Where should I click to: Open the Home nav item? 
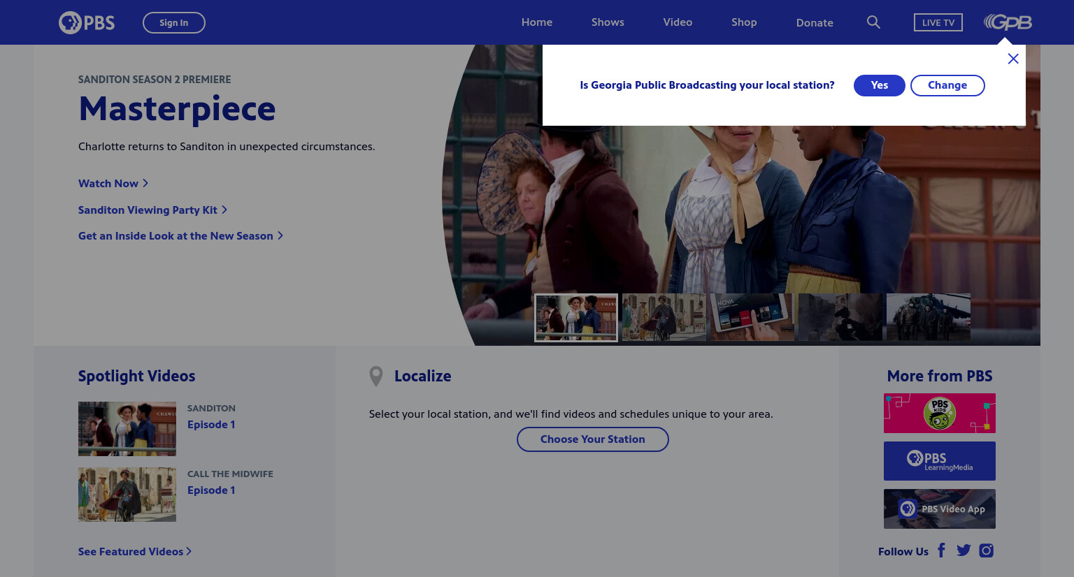[537, 22]
